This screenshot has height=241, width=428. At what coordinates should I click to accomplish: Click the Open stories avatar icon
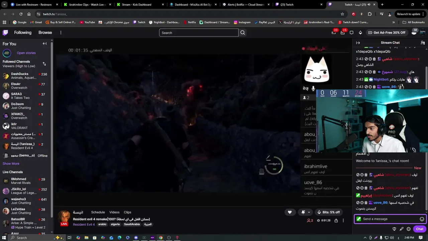[7, 53]
